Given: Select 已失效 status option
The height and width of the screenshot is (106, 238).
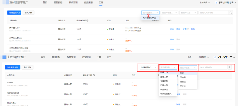Looking at the screenshot, I should [188, 86].
